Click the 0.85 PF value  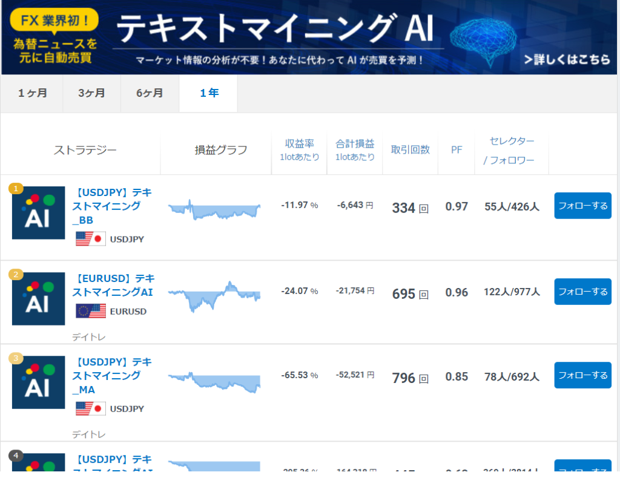(457, 377)
